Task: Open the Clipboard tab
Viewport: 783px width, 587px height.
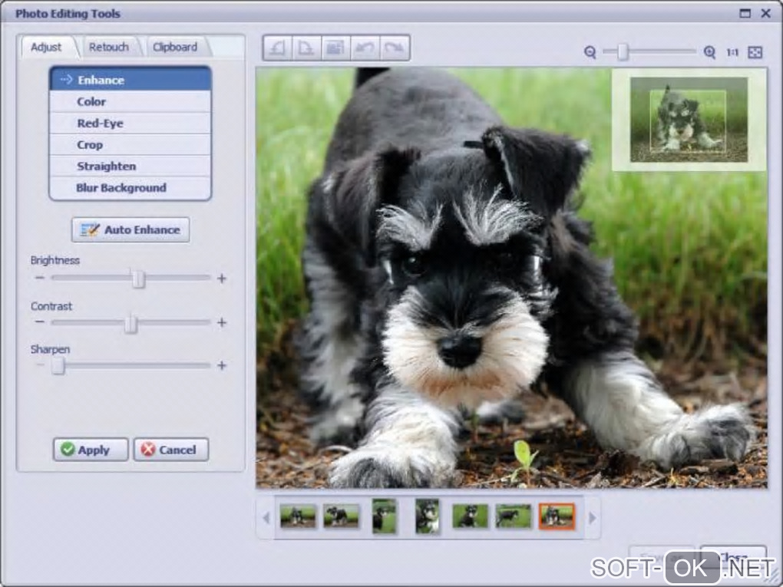Action: point(175,47)
